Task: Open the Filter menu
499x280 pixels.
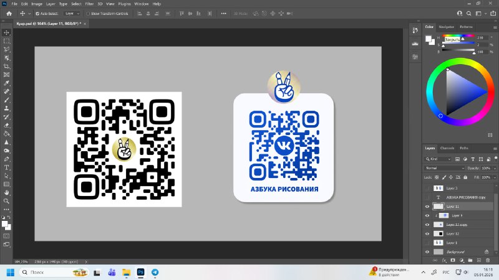Action: click(x=90, y=4)
